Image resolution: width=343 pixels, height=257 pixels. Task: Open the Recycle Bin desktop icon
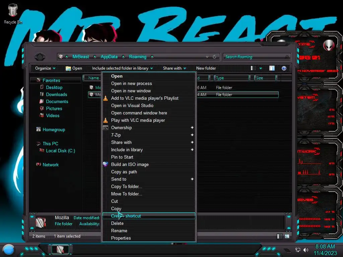(x=13, y=13)
